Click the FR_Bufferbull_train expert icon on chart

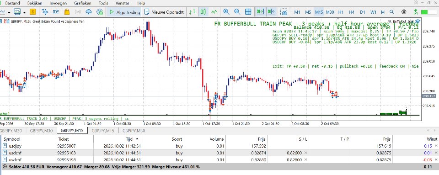(418, 21)
